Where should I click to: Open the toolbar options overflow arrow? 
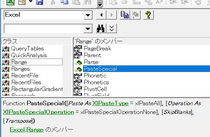(x=100, y=4)
